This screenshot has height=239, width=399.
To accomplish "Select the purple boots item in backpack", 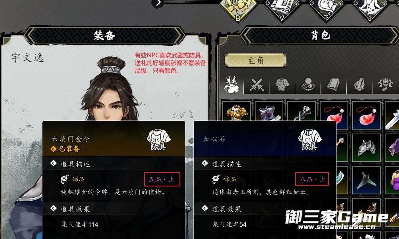I will click(x=269, y=111).
